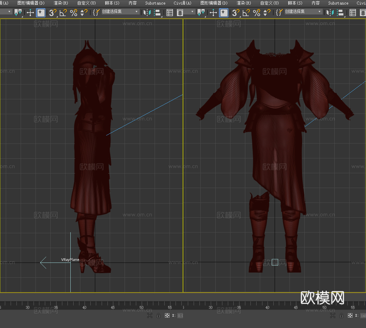Toggle Keyboard Shortcut Override in side-view window
The height and width of the screenshot is (328, 366).
41,13
